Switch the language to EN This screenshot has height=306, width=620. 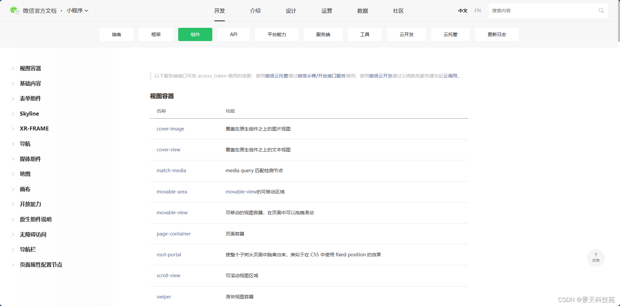(477, 10)
